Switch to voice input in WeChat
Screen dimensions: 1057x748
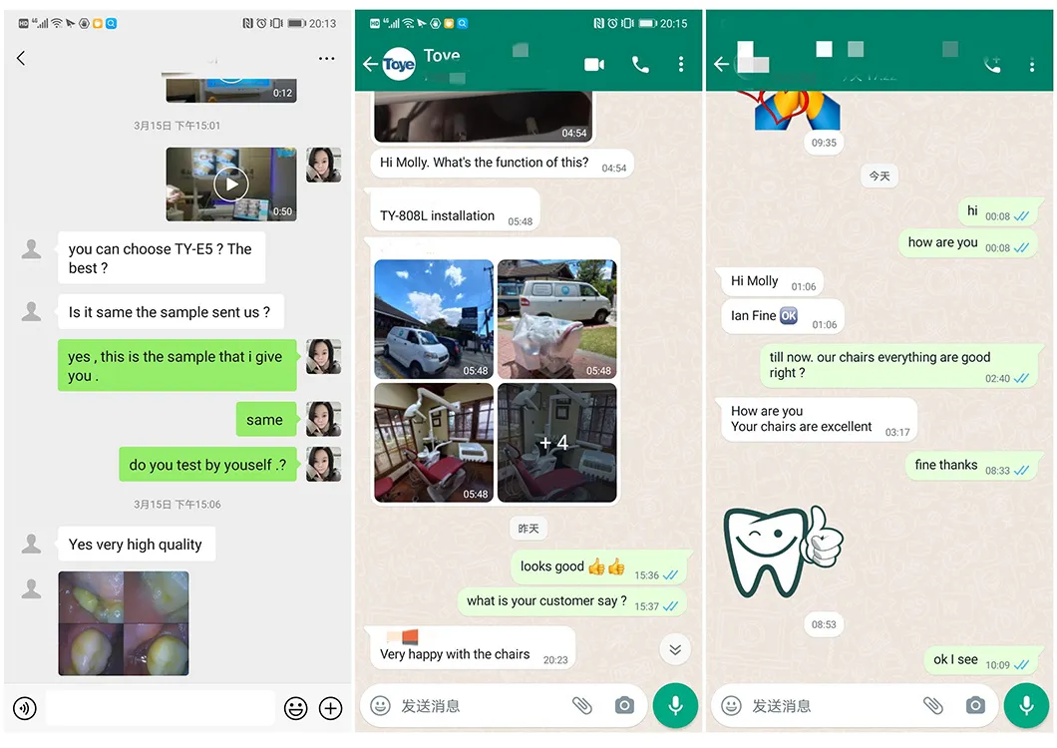[25, 708]
